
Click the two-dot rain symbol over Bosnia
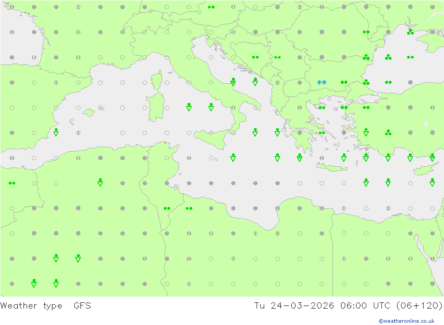(255, 57)
